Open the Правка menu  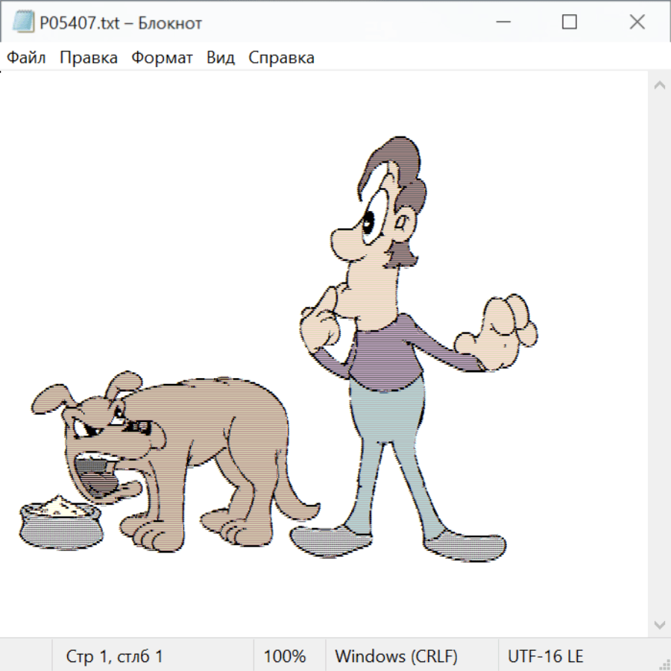89,58
